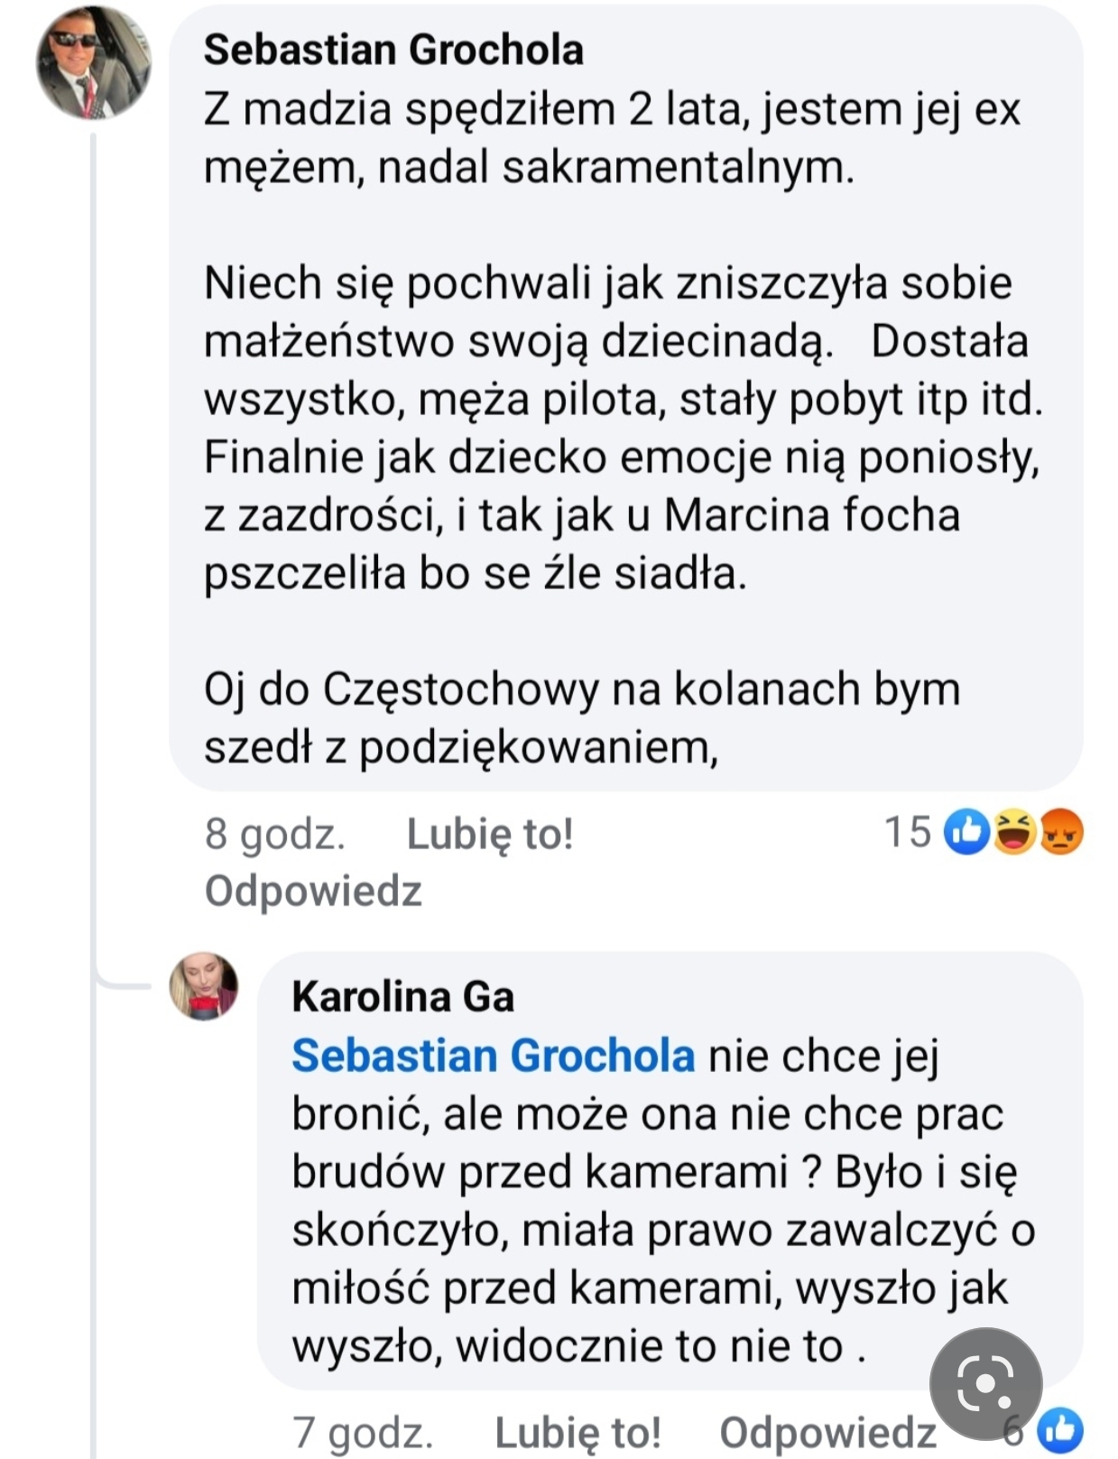
Task: Open Karolina Ga's profile picture
Action: pos(204,986)
